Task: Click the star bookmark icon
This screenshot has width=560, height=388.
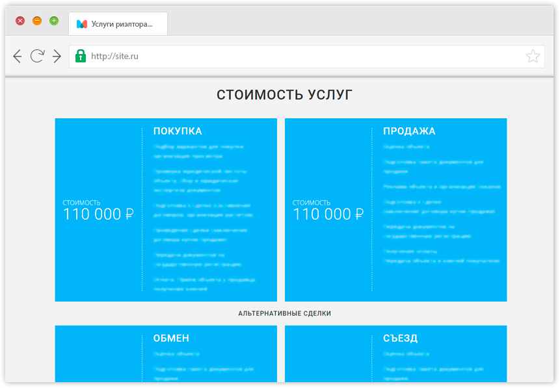Action: pos(533,57)
